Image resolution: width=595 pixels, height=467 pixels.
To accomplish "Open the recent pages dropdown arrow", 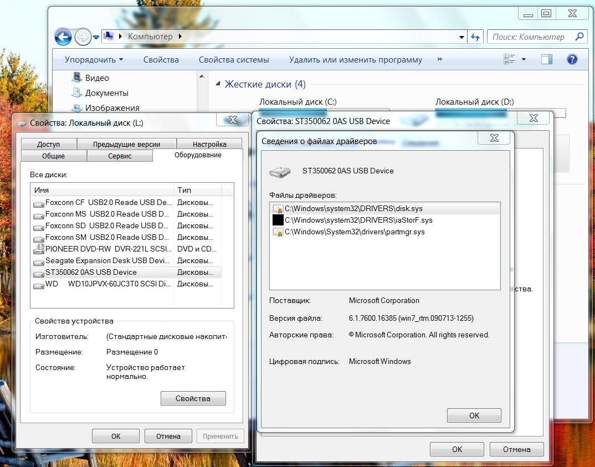I will (x=96, y=37).
